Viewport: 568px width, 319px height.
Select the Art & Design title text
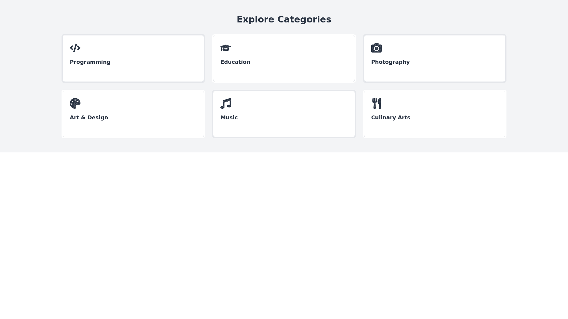point(89,118)
